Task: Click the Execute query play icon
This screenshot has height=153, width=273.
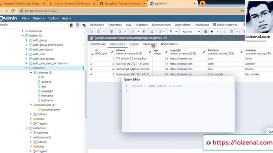Action: (x=212, y=31)
